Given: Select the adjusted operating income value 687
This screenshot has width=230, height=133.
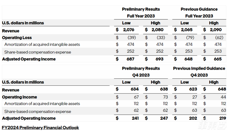Looking at the screenshot, I should [130, 59].
